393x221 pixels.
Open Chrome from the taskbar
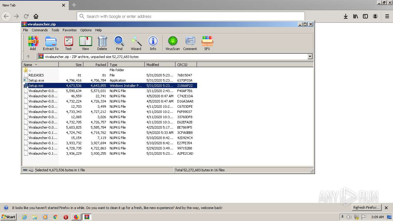point(56,217)
